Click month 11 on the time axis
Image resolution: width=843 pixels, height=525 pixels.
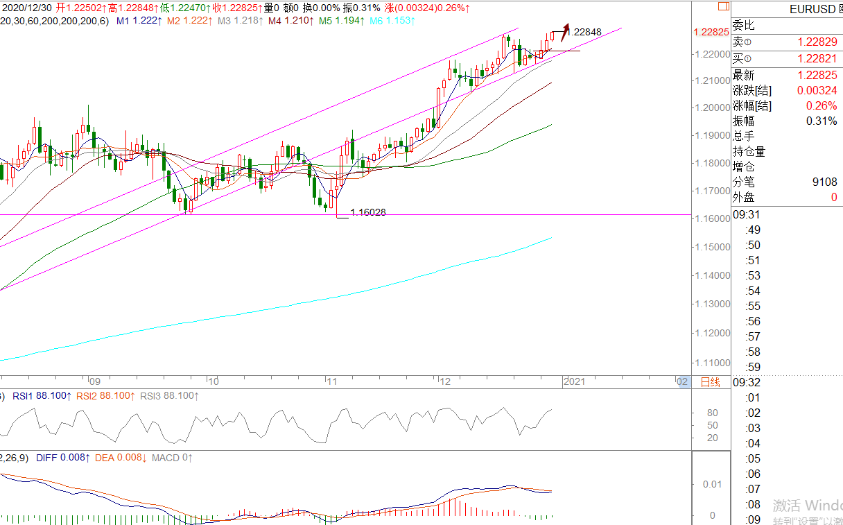click(x=331, y=381)
